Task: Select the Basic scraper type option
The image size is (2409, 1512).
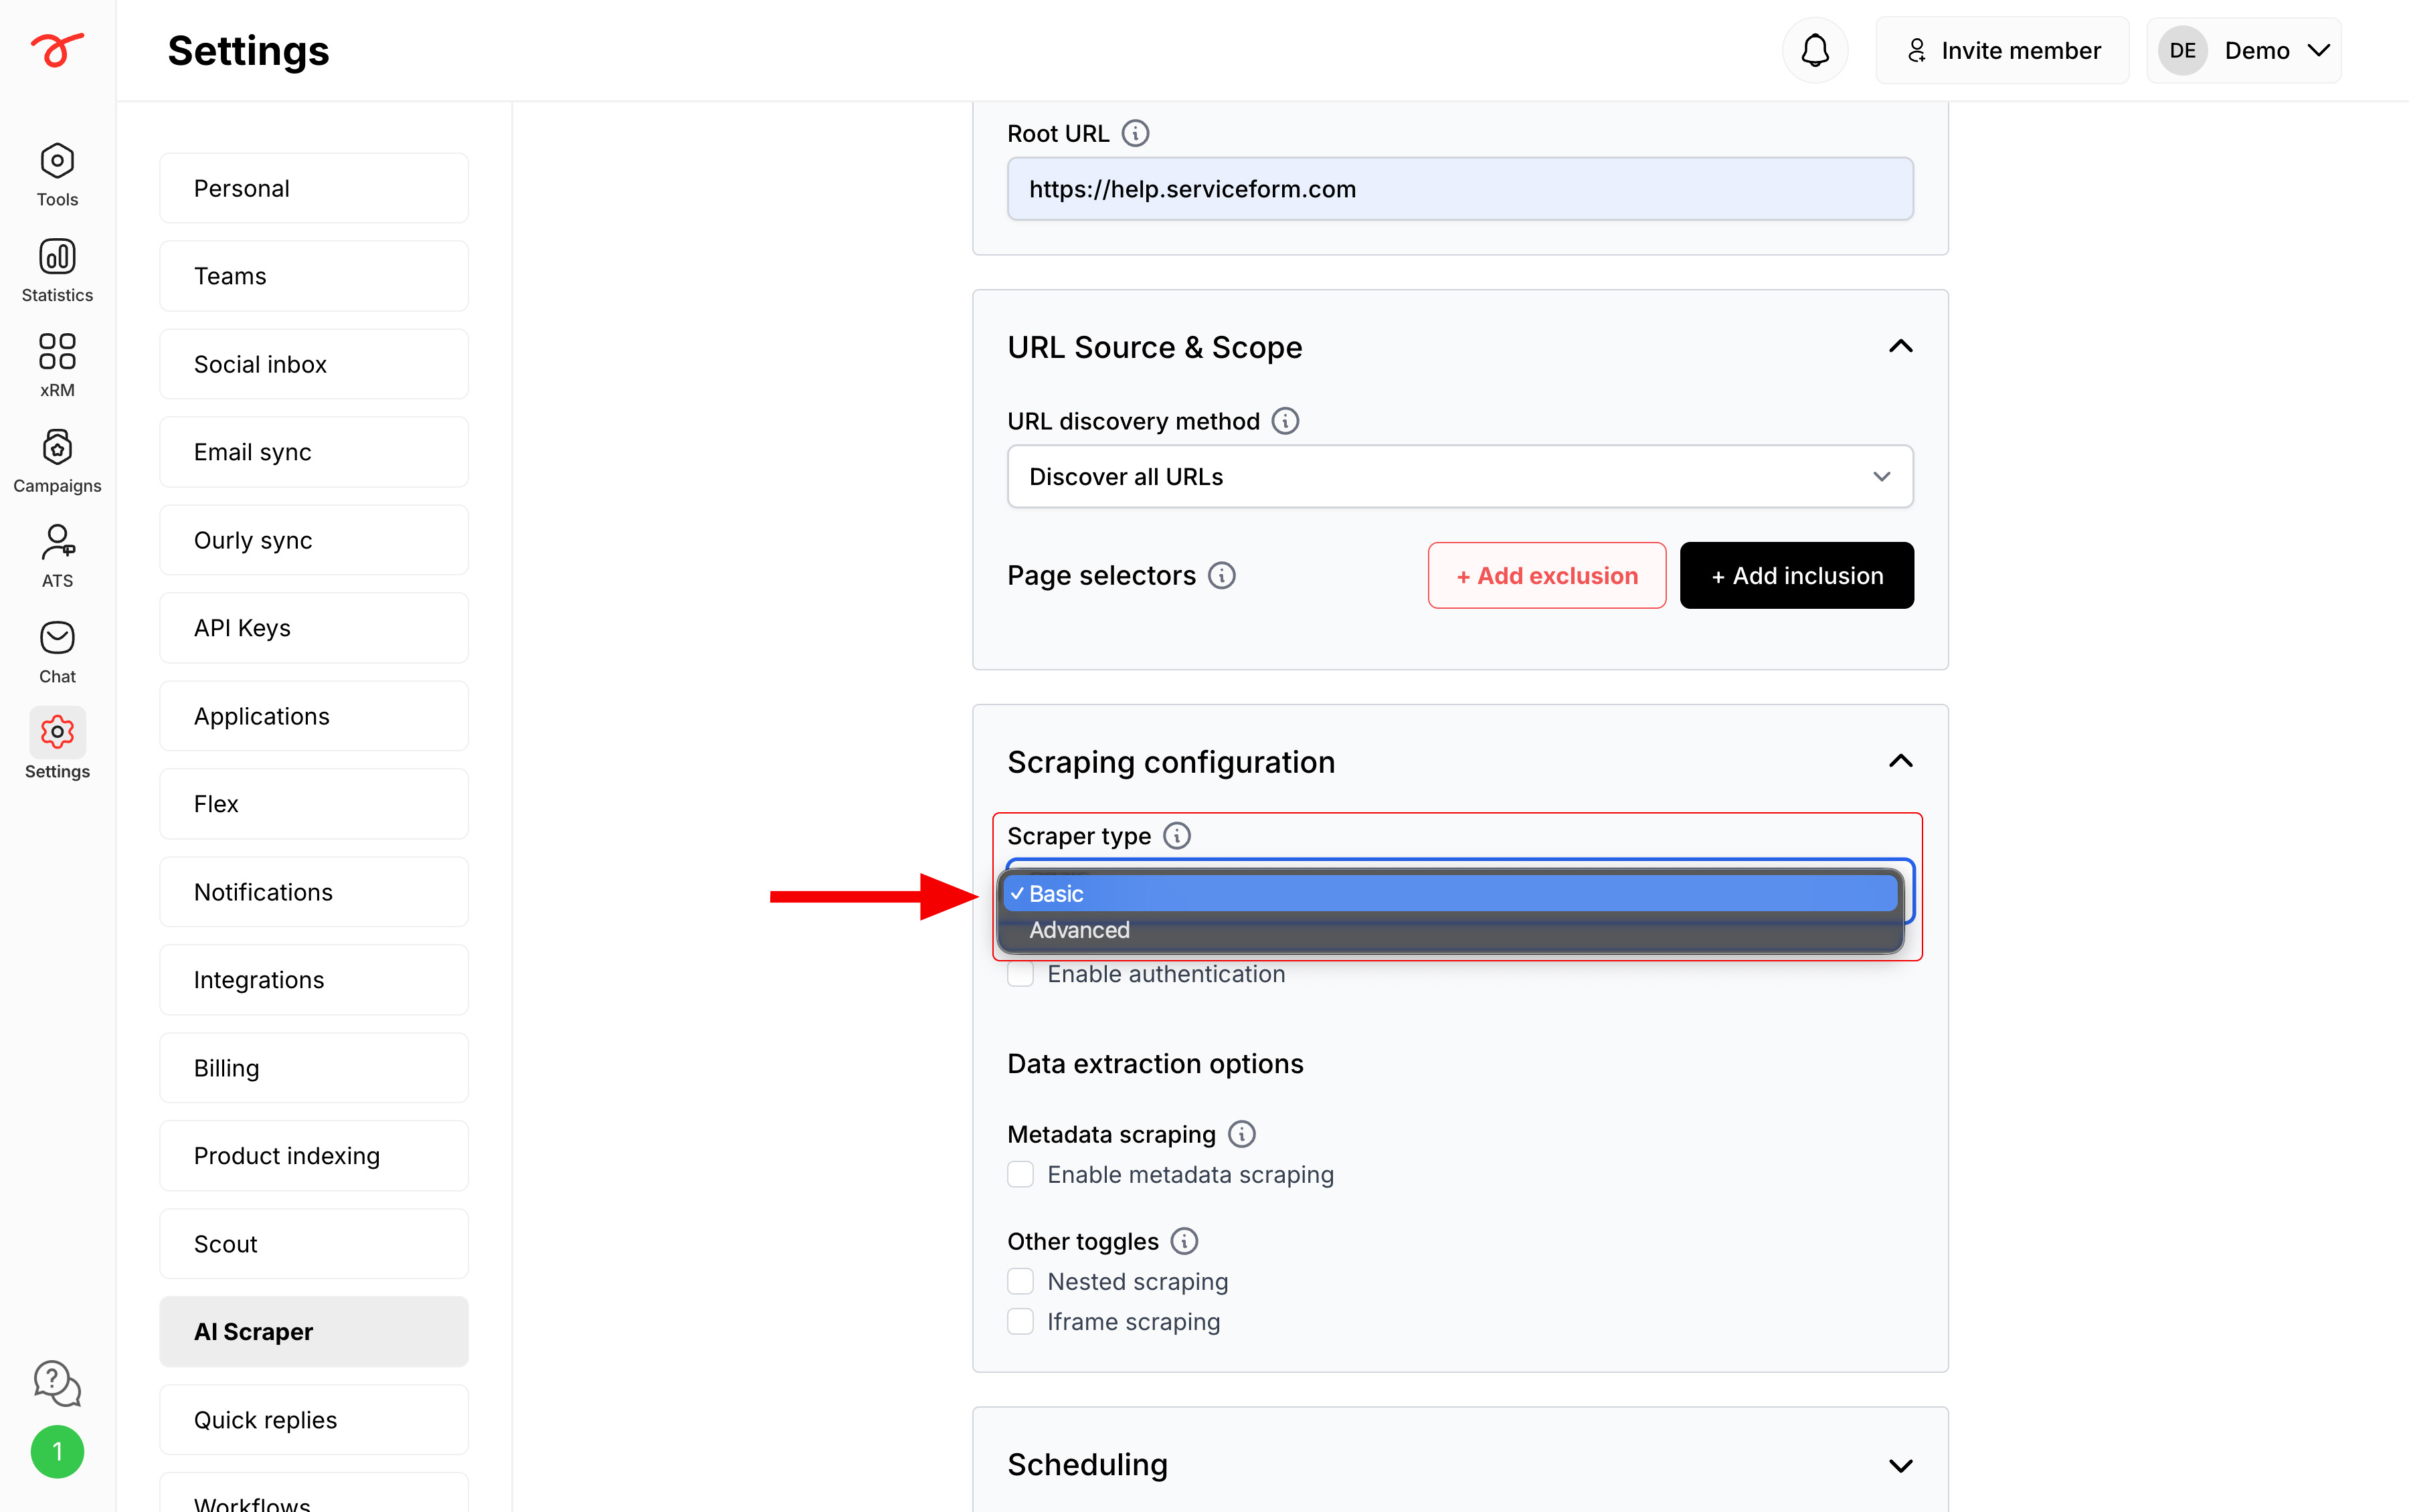Action: (x=1450, y=893)
